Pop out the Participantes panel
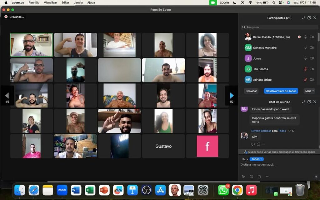 click(309, 18)
